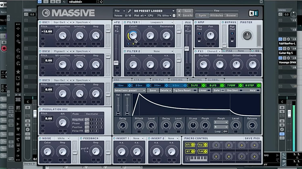This screenshot has height=169, width=302.
Task: Click the preset search magnifier icon
Action: click(130, 11)
